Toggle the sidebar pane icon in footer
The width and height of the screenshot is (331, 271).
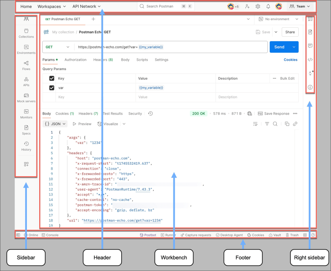coord(18,235)
